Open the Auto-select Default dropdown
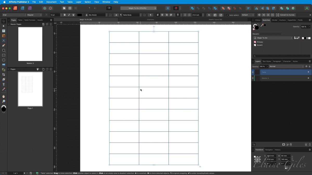The image size is (312, 175). coord(248,15)
